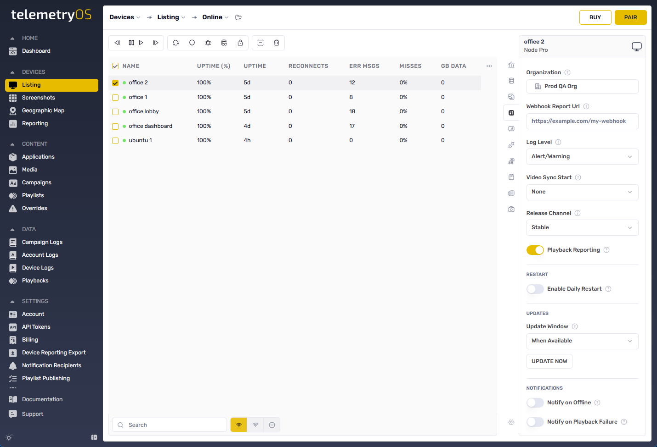The width and height of the screenshot is (657, 447).
Task: Toggle the theme sun icon at sidebar bottom
Action: point(9,438)
